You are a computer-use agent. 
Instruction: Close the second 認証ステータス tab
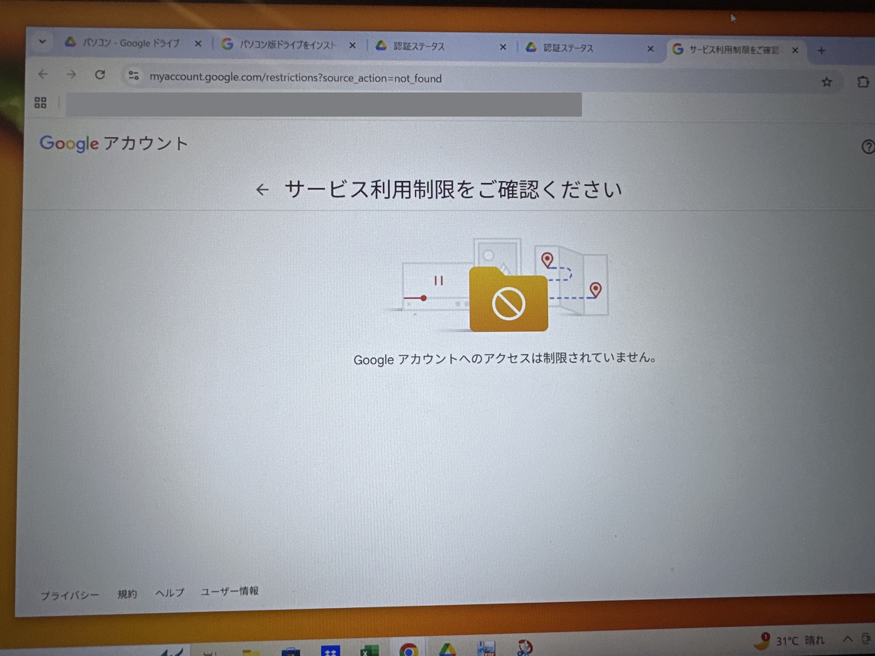pyautogui.click(x=650, y=49)
